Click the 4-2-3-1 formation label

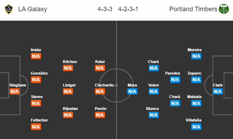pyautogui.click(x=128, y=9)
